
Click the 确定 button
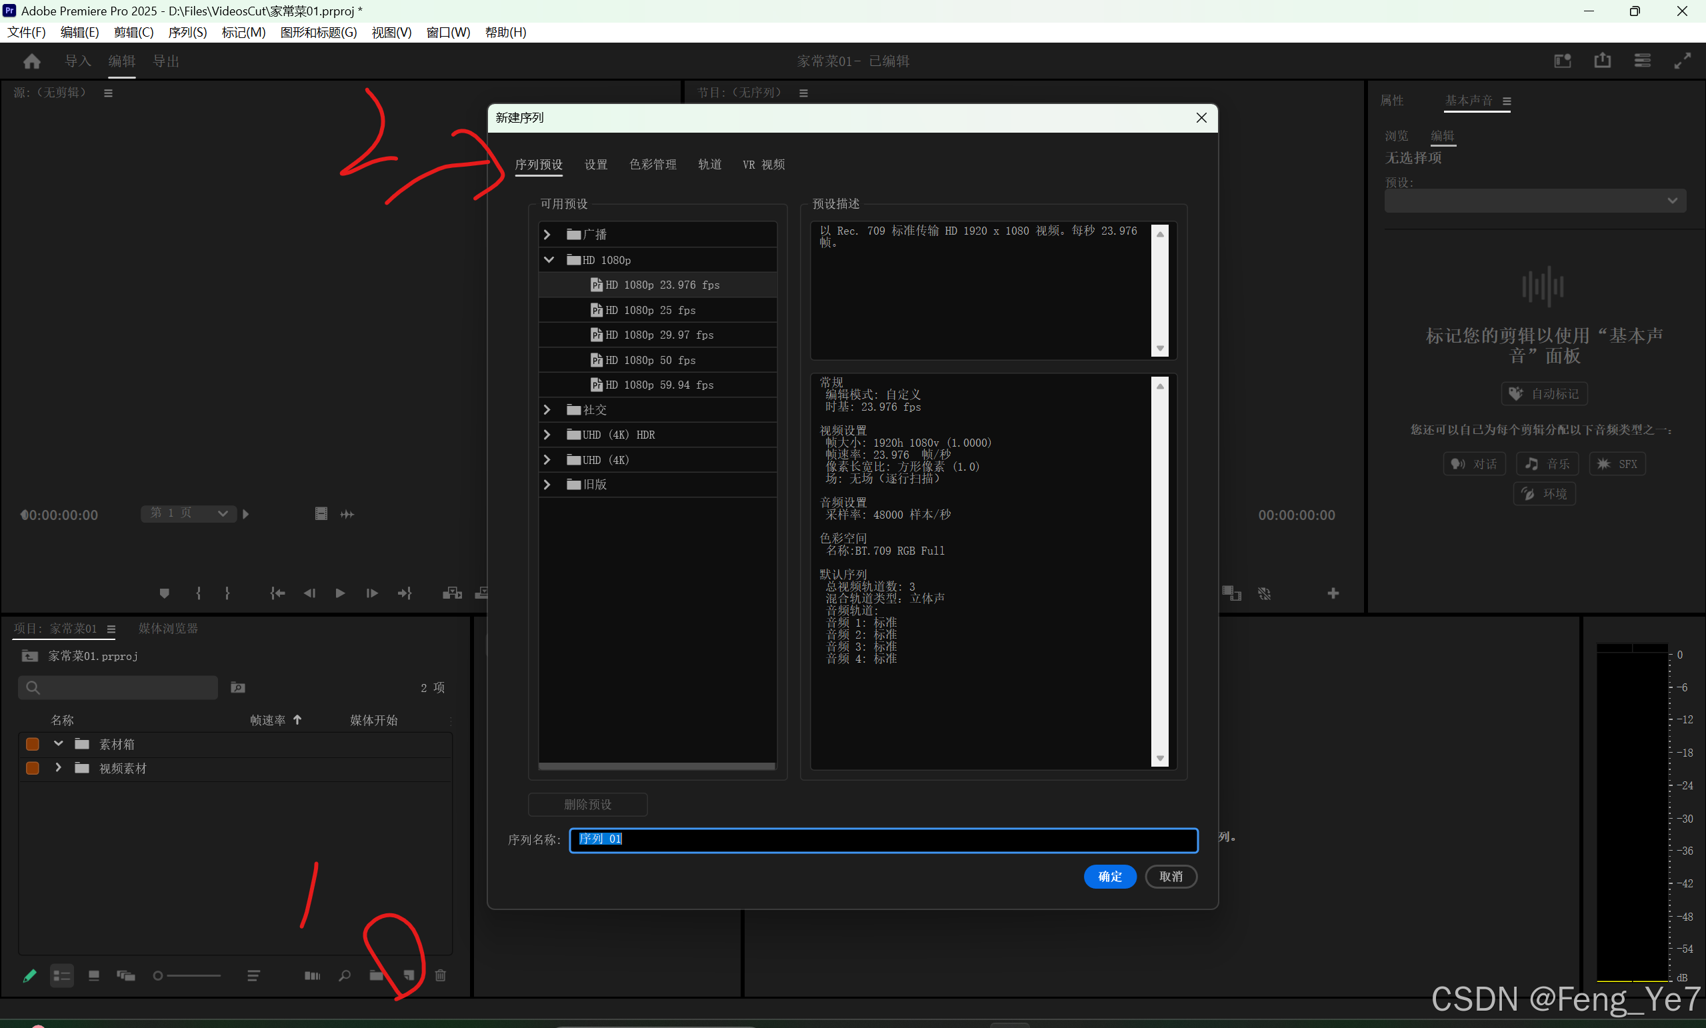(1109, 877)
